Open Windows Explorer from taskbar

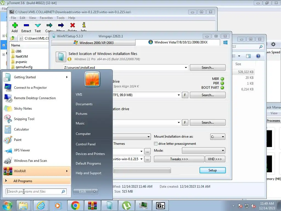23,206
